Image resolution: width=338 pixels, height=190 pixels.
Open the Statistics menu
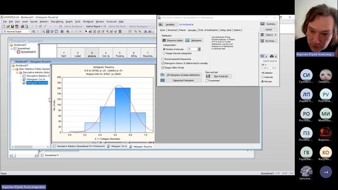point(44,22)
